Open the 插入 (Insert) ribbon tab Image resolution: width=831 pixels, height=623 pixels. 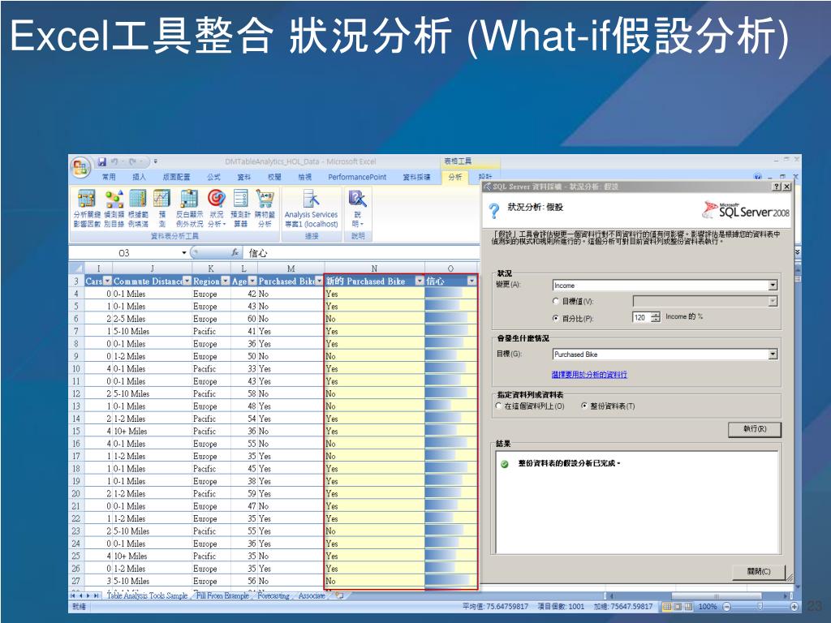(139, 177)
